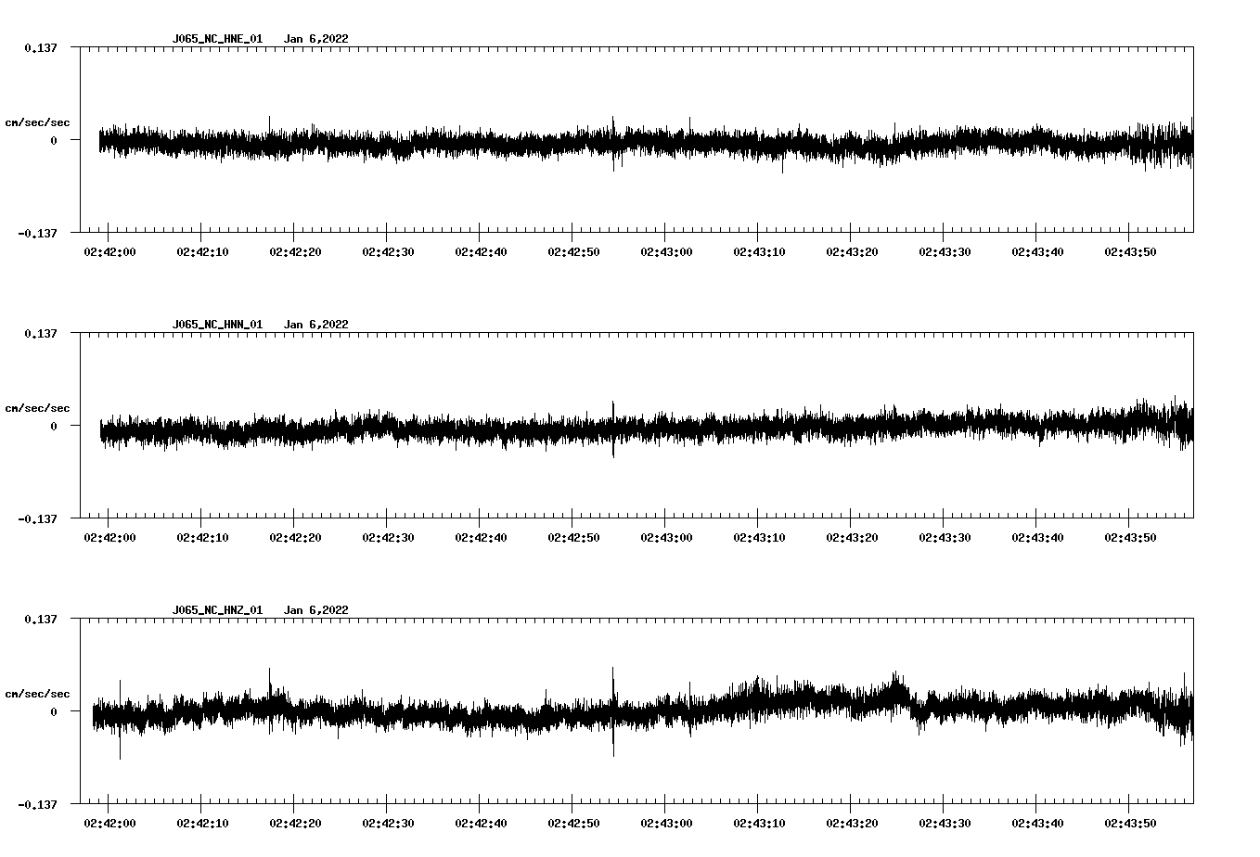Select 02:43:00 time label under HNE plot
Viewport: 1260px width, 857px height.
coord(666,252)
